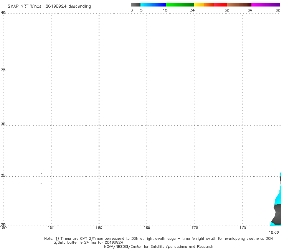Click the longitude label '155'
The image size is (284, 249).
51,228
